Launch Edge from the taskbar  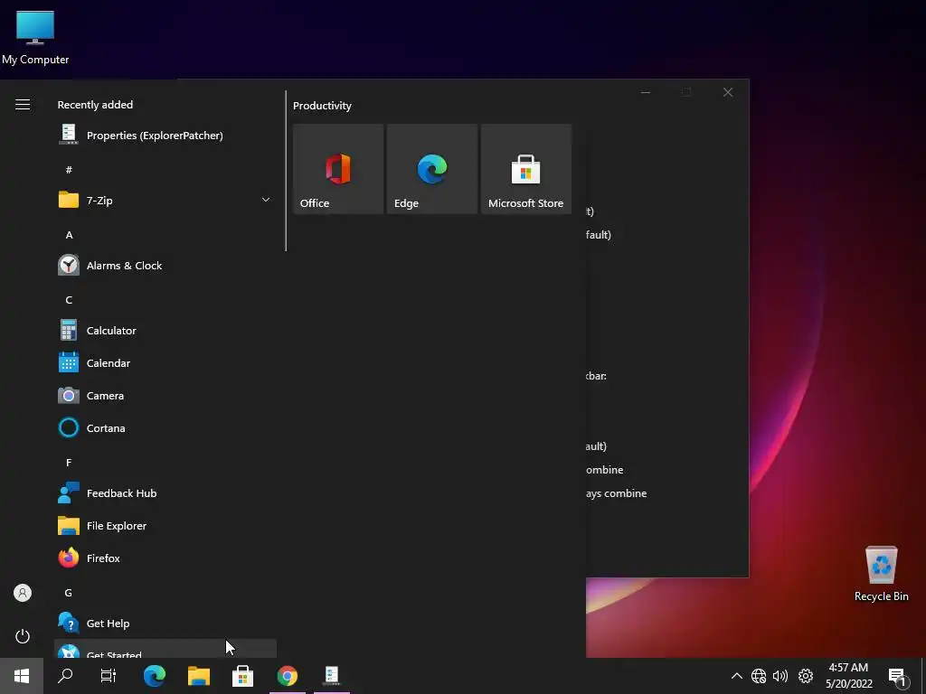(x=155, y=676)
